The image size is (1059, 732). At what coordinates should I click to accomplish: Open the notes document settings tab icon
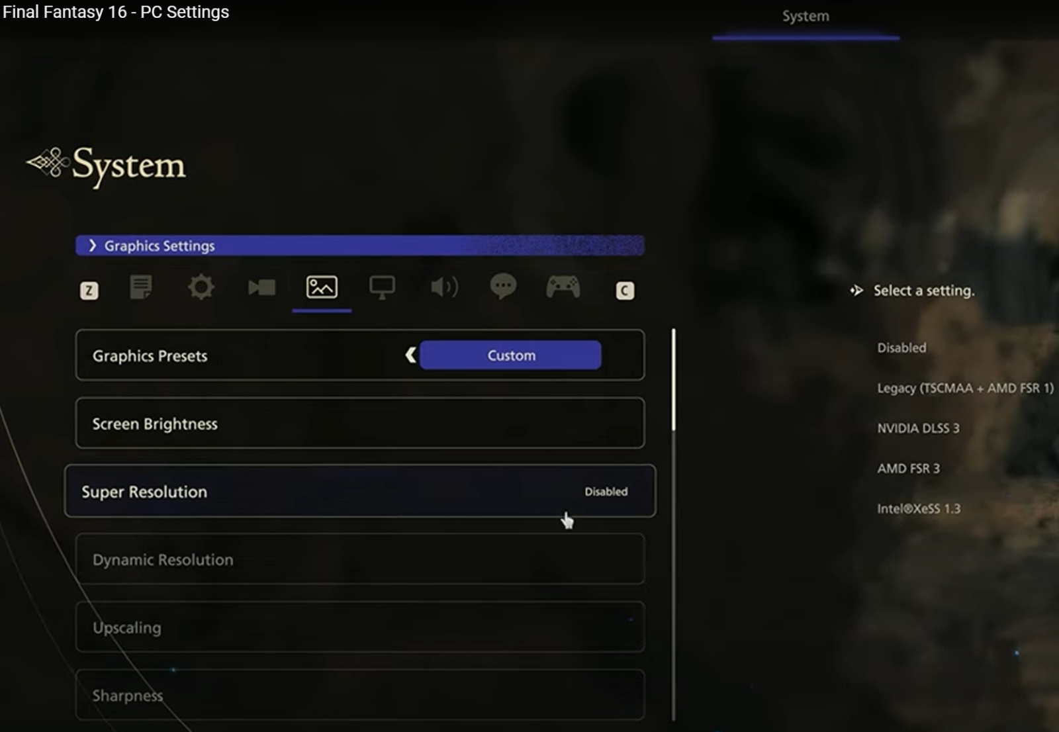[x=141, y=287]
